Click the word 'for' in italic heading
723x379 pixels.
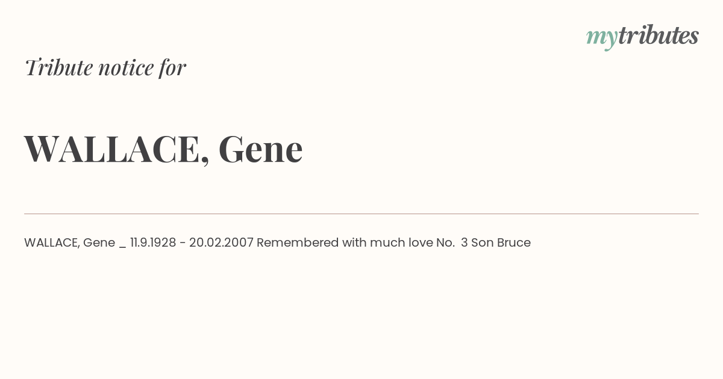pos(172,68)
